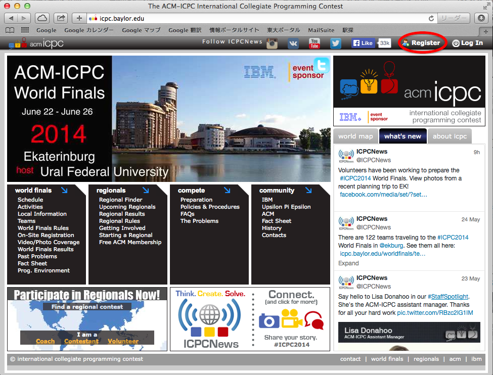Screen dimensions: 493x375
Task: Expand the regionals arrow
Action: pos(146,190)
